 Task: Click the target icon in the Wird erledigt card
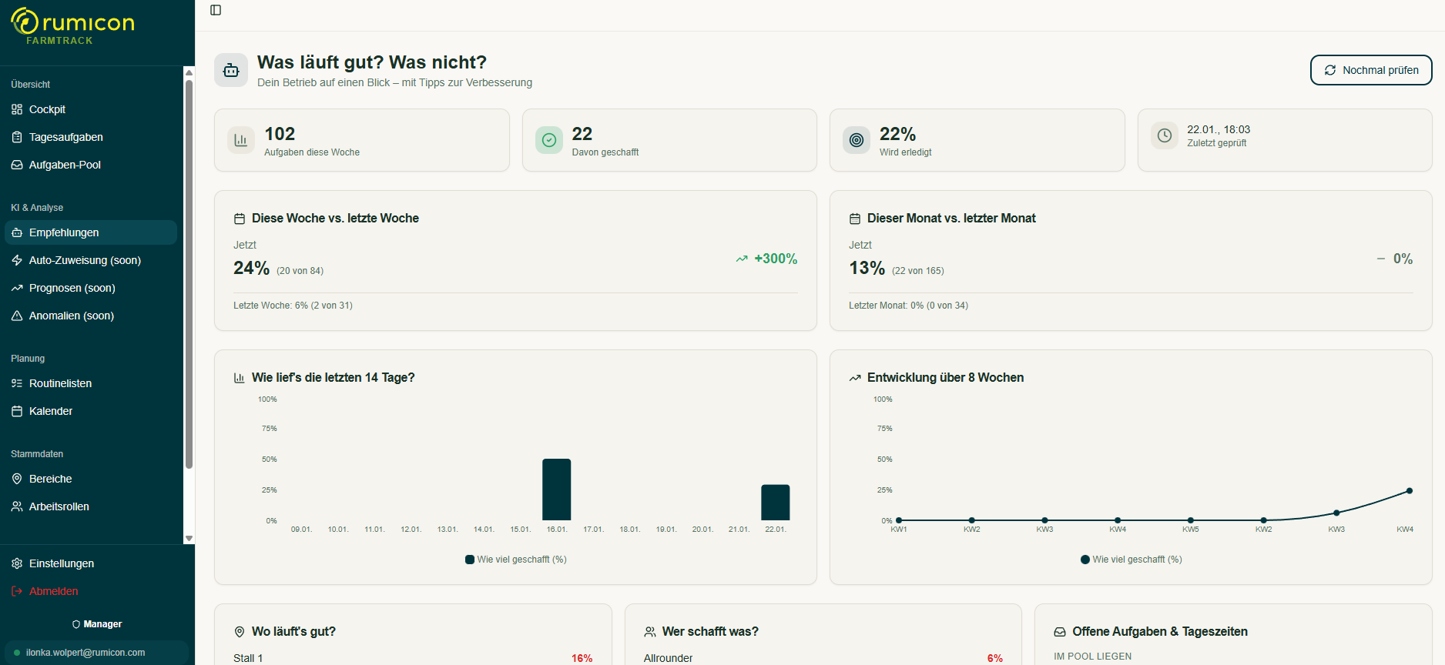tap(857, 140)
